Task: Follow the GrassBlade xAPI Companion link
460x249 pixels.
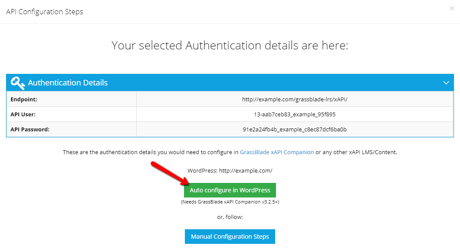Action: (x=277, y=152)
